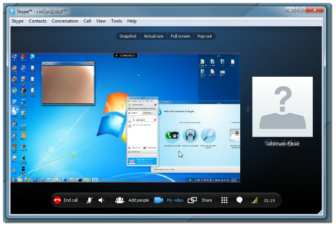Image resolution: width=336 pixels, height=226 pixels.
Task: Toggle My video camera
Action: (159, 200)
